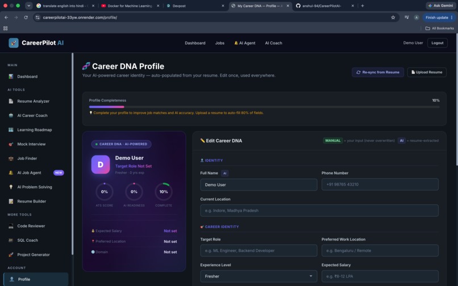The image size is (458, 286).
Task: Click the Profile Completeness progress bar
Action: click(264, 107)
